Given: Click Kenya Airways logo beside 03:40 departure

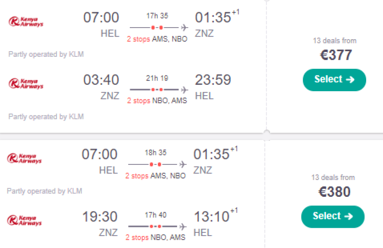Looking at the screenshot, I should click(26, 83).
